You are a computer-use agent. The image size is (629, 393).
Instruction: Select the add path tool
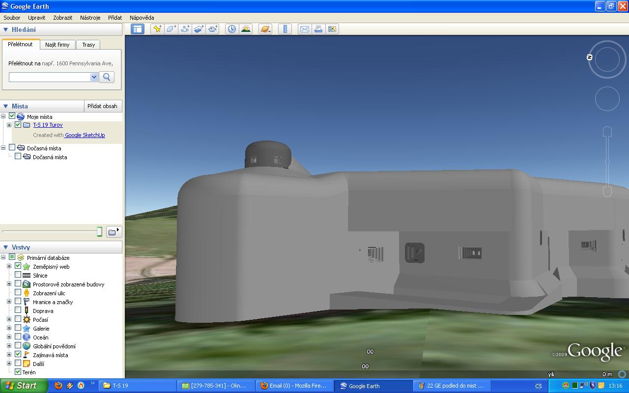point(185,29)
